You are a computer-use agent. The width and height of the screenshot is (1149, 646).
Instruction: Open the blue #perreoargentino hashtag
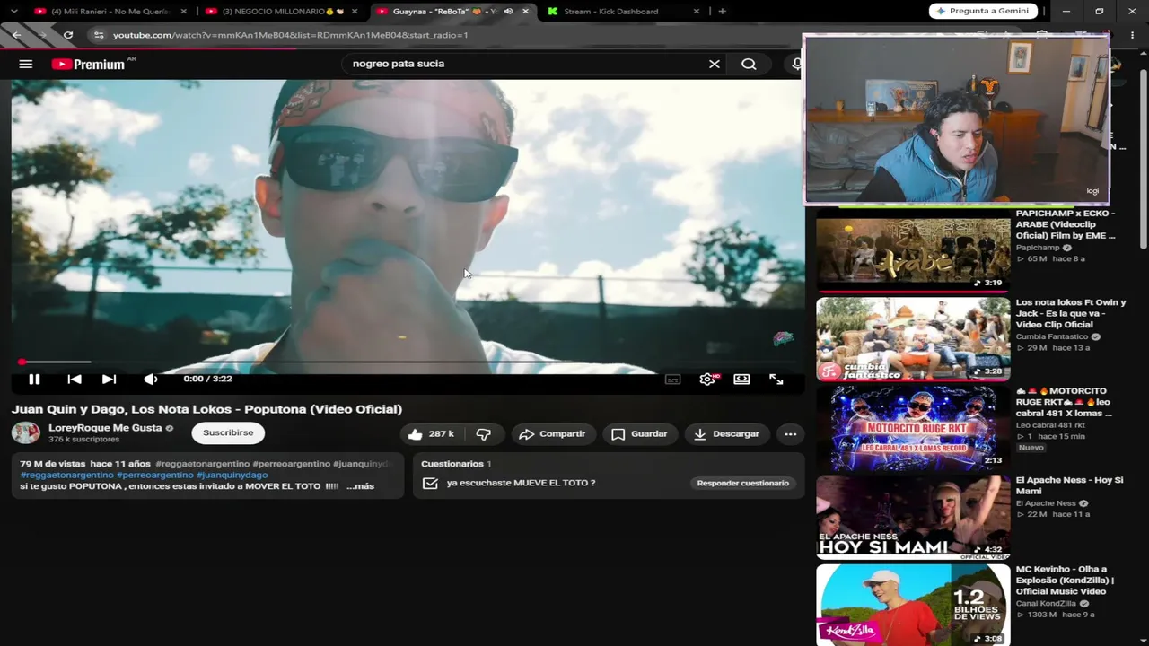[155, 475]
